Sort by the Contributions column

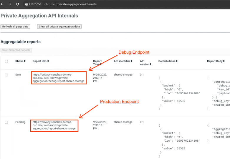click(x=168, y=61)
